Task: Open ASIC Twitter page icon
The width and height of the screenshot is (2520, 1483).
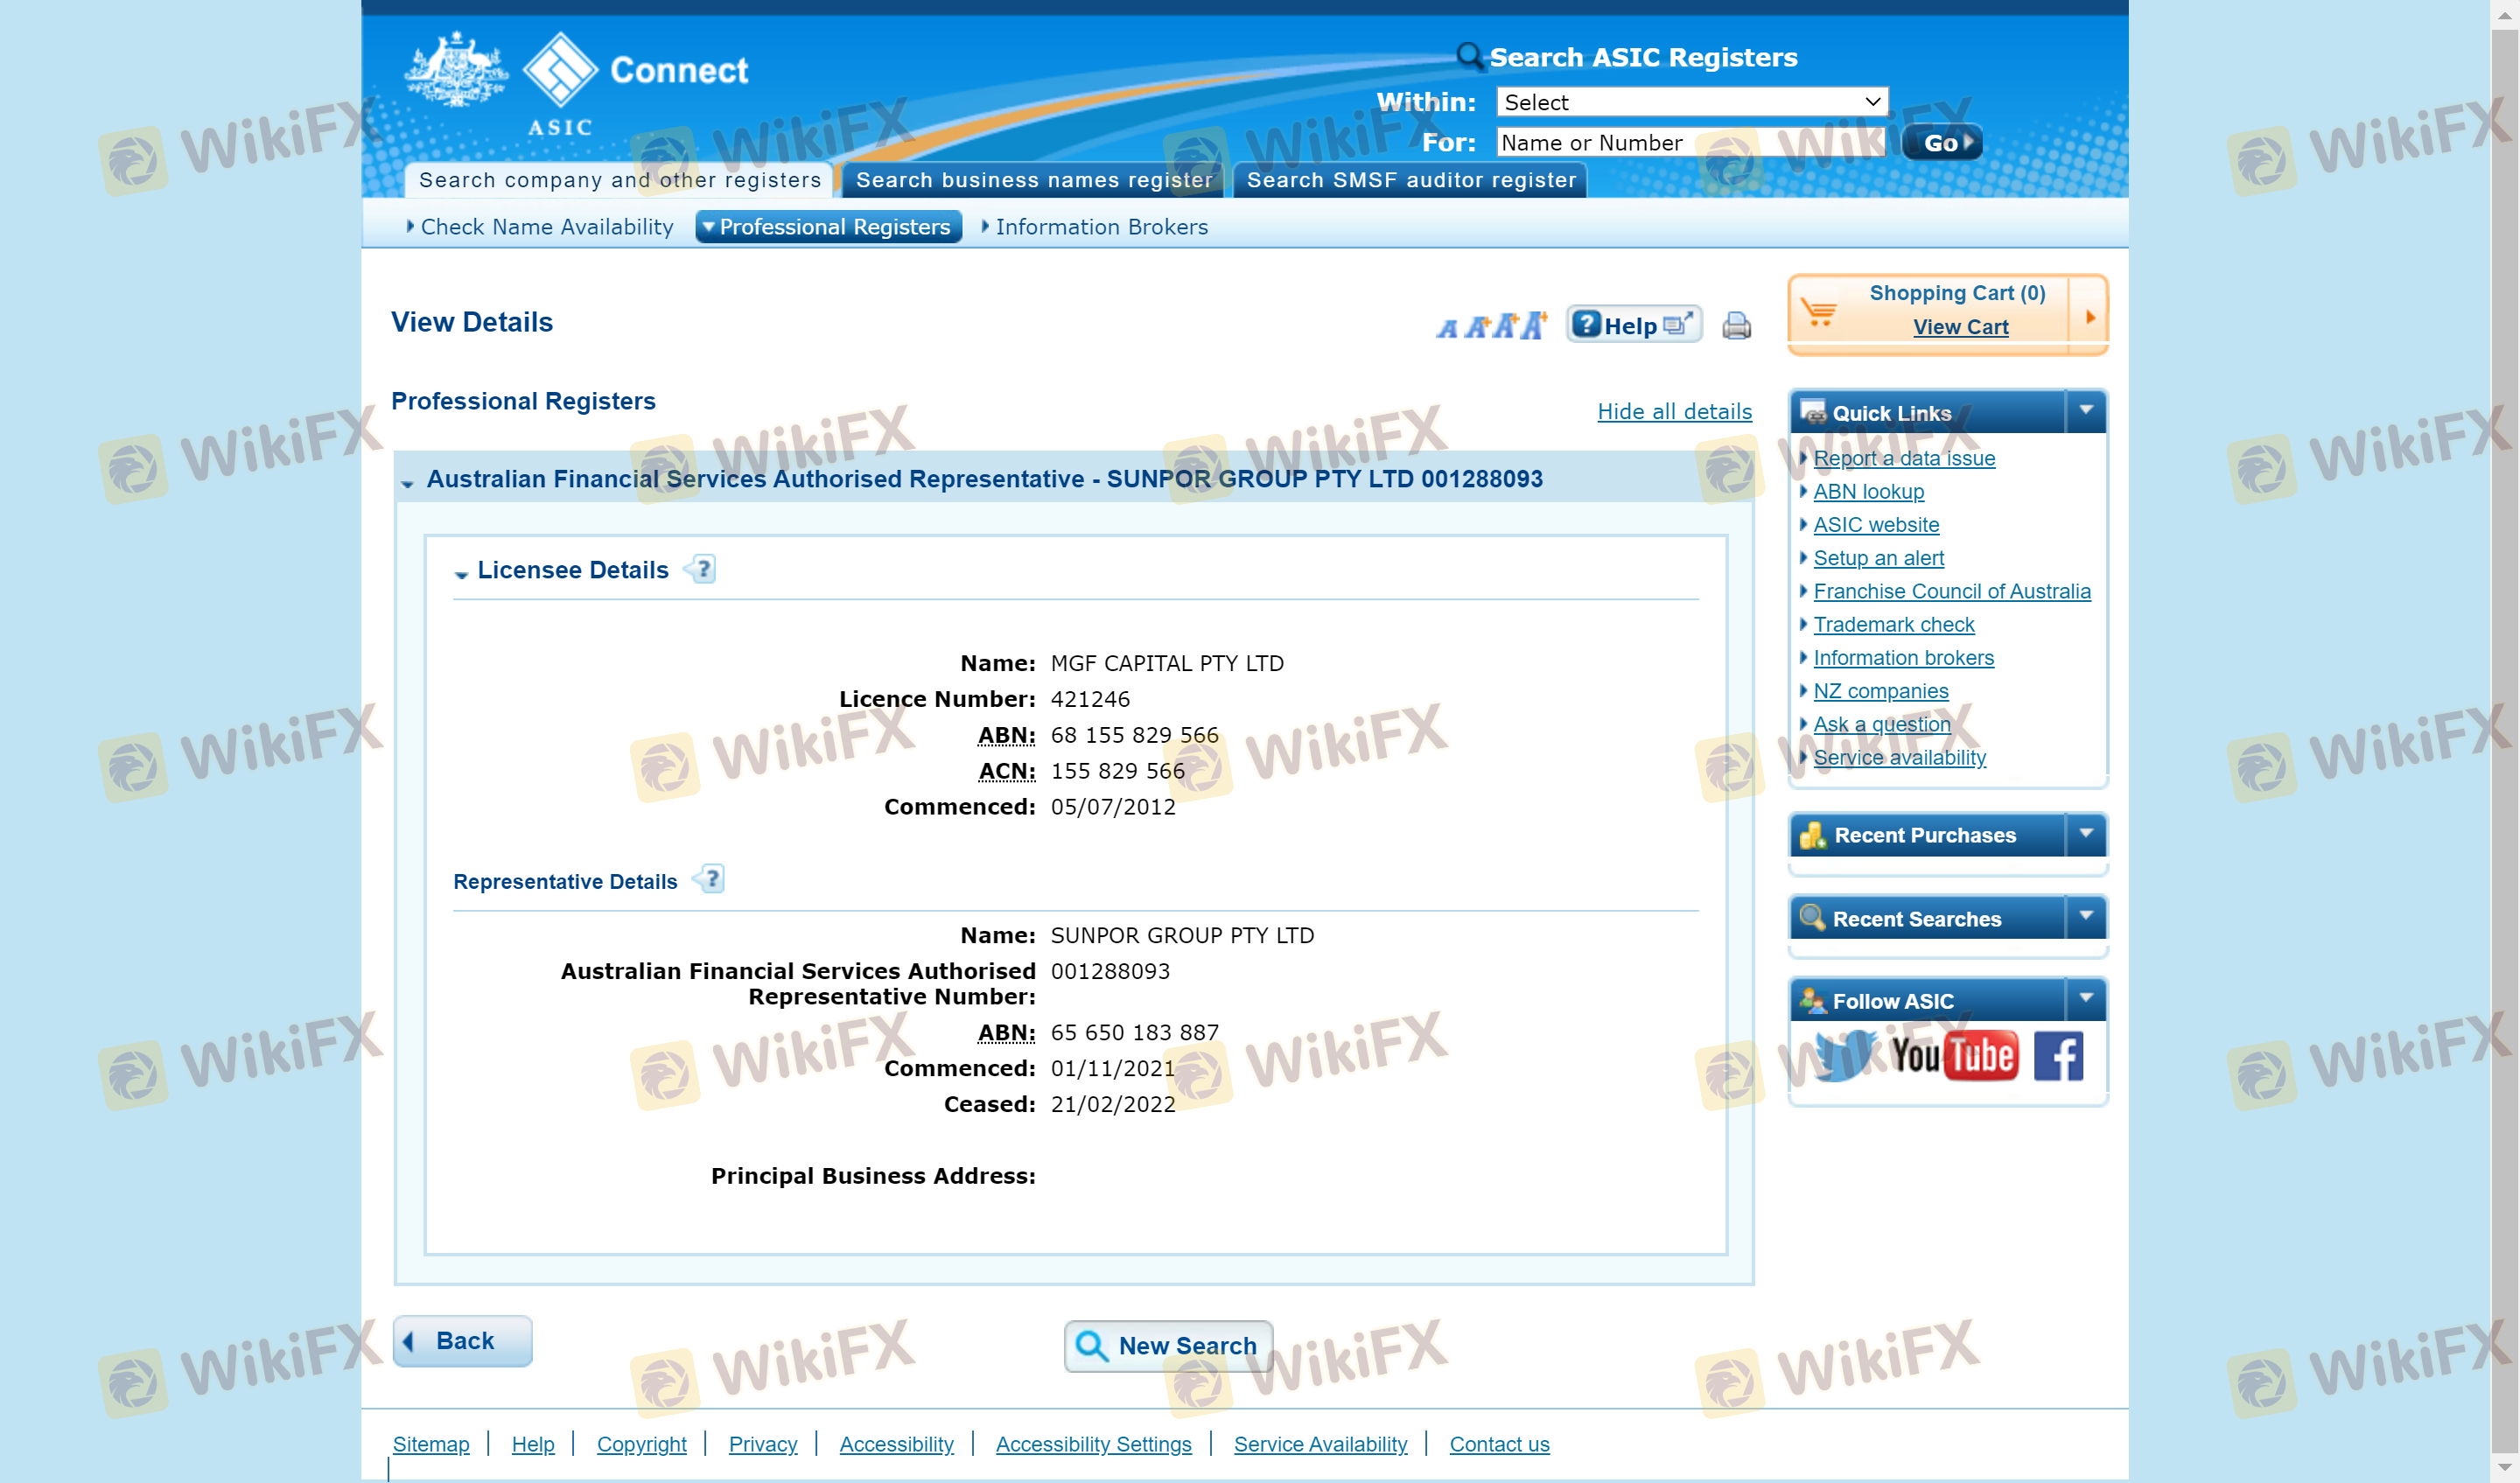Action: click(1842, 1055)
